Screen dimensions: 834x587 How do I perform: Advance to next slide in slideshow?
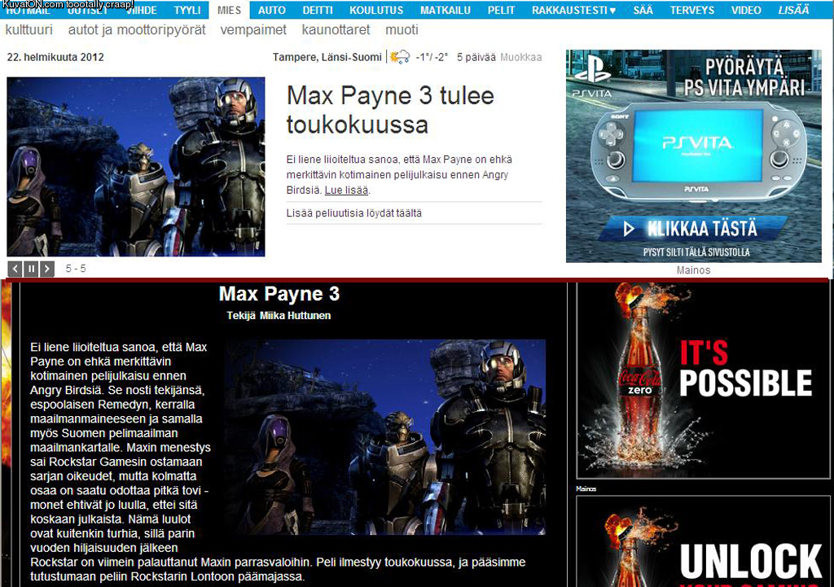click(47, 269)
